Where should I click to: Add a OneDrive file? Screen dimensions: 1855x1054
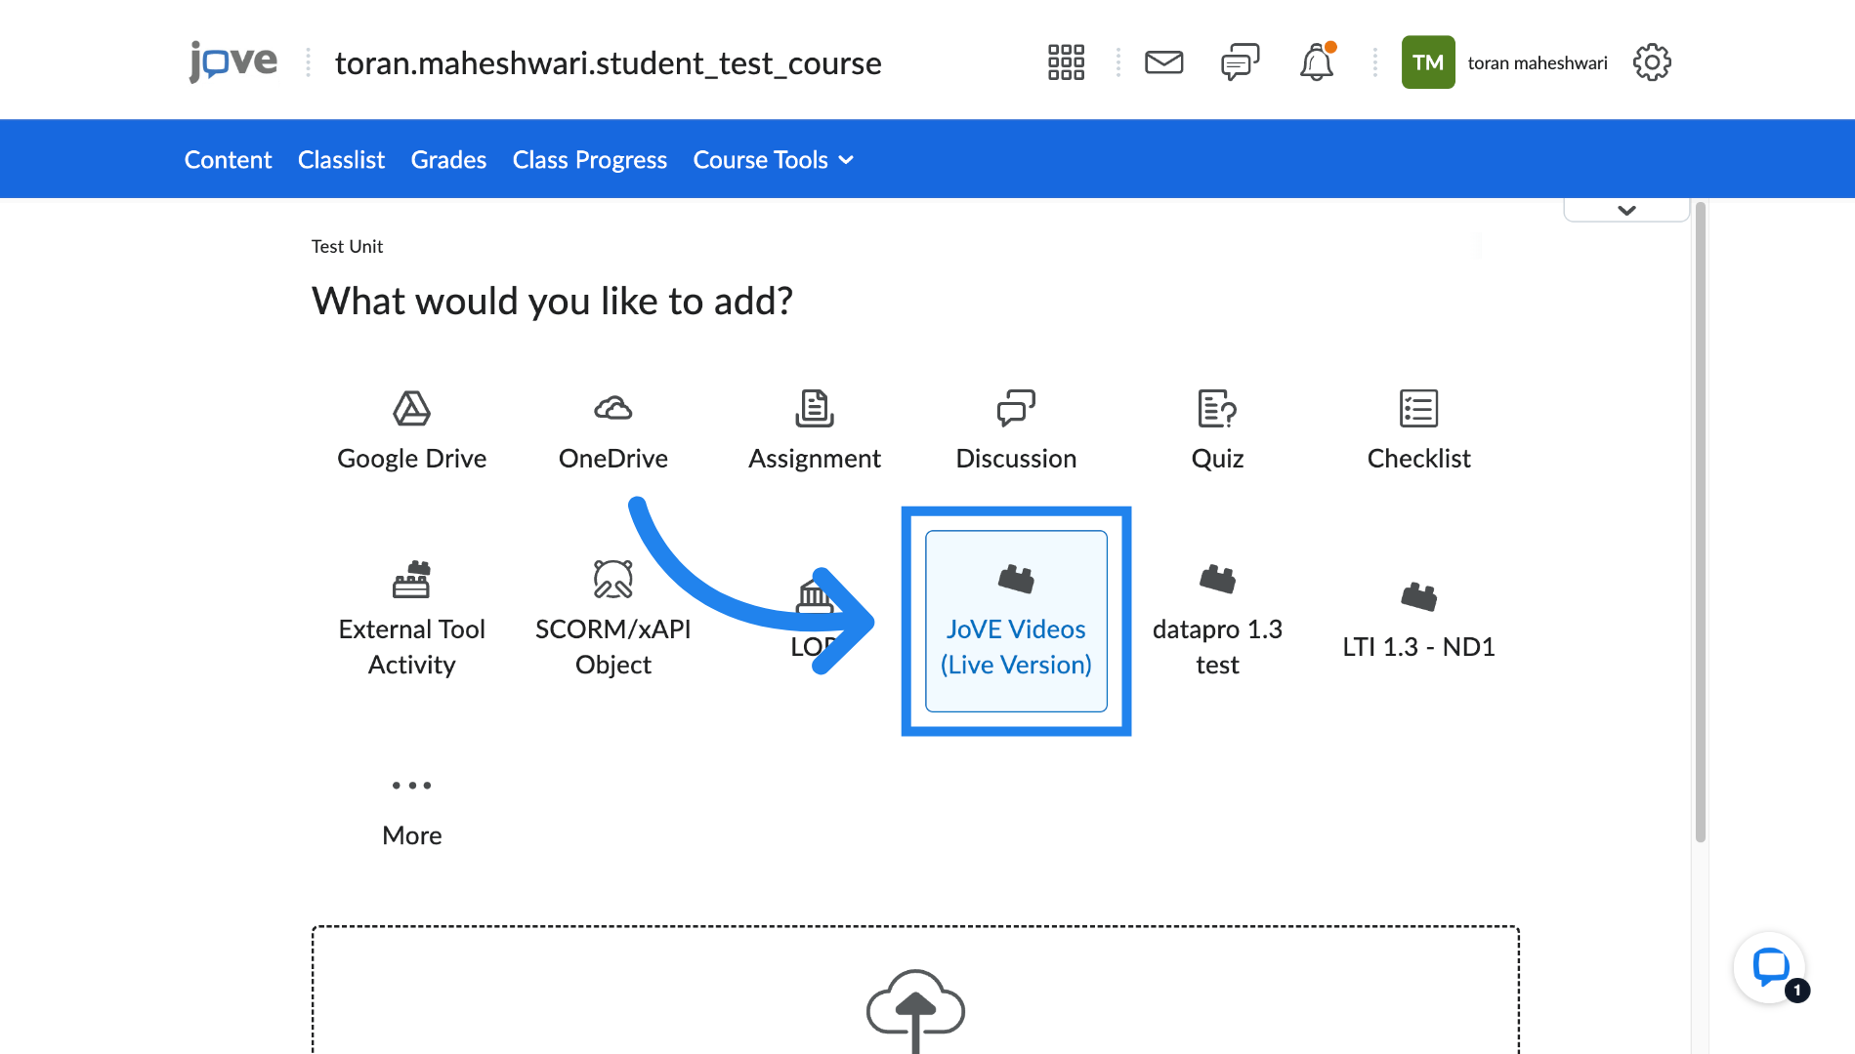612,430
